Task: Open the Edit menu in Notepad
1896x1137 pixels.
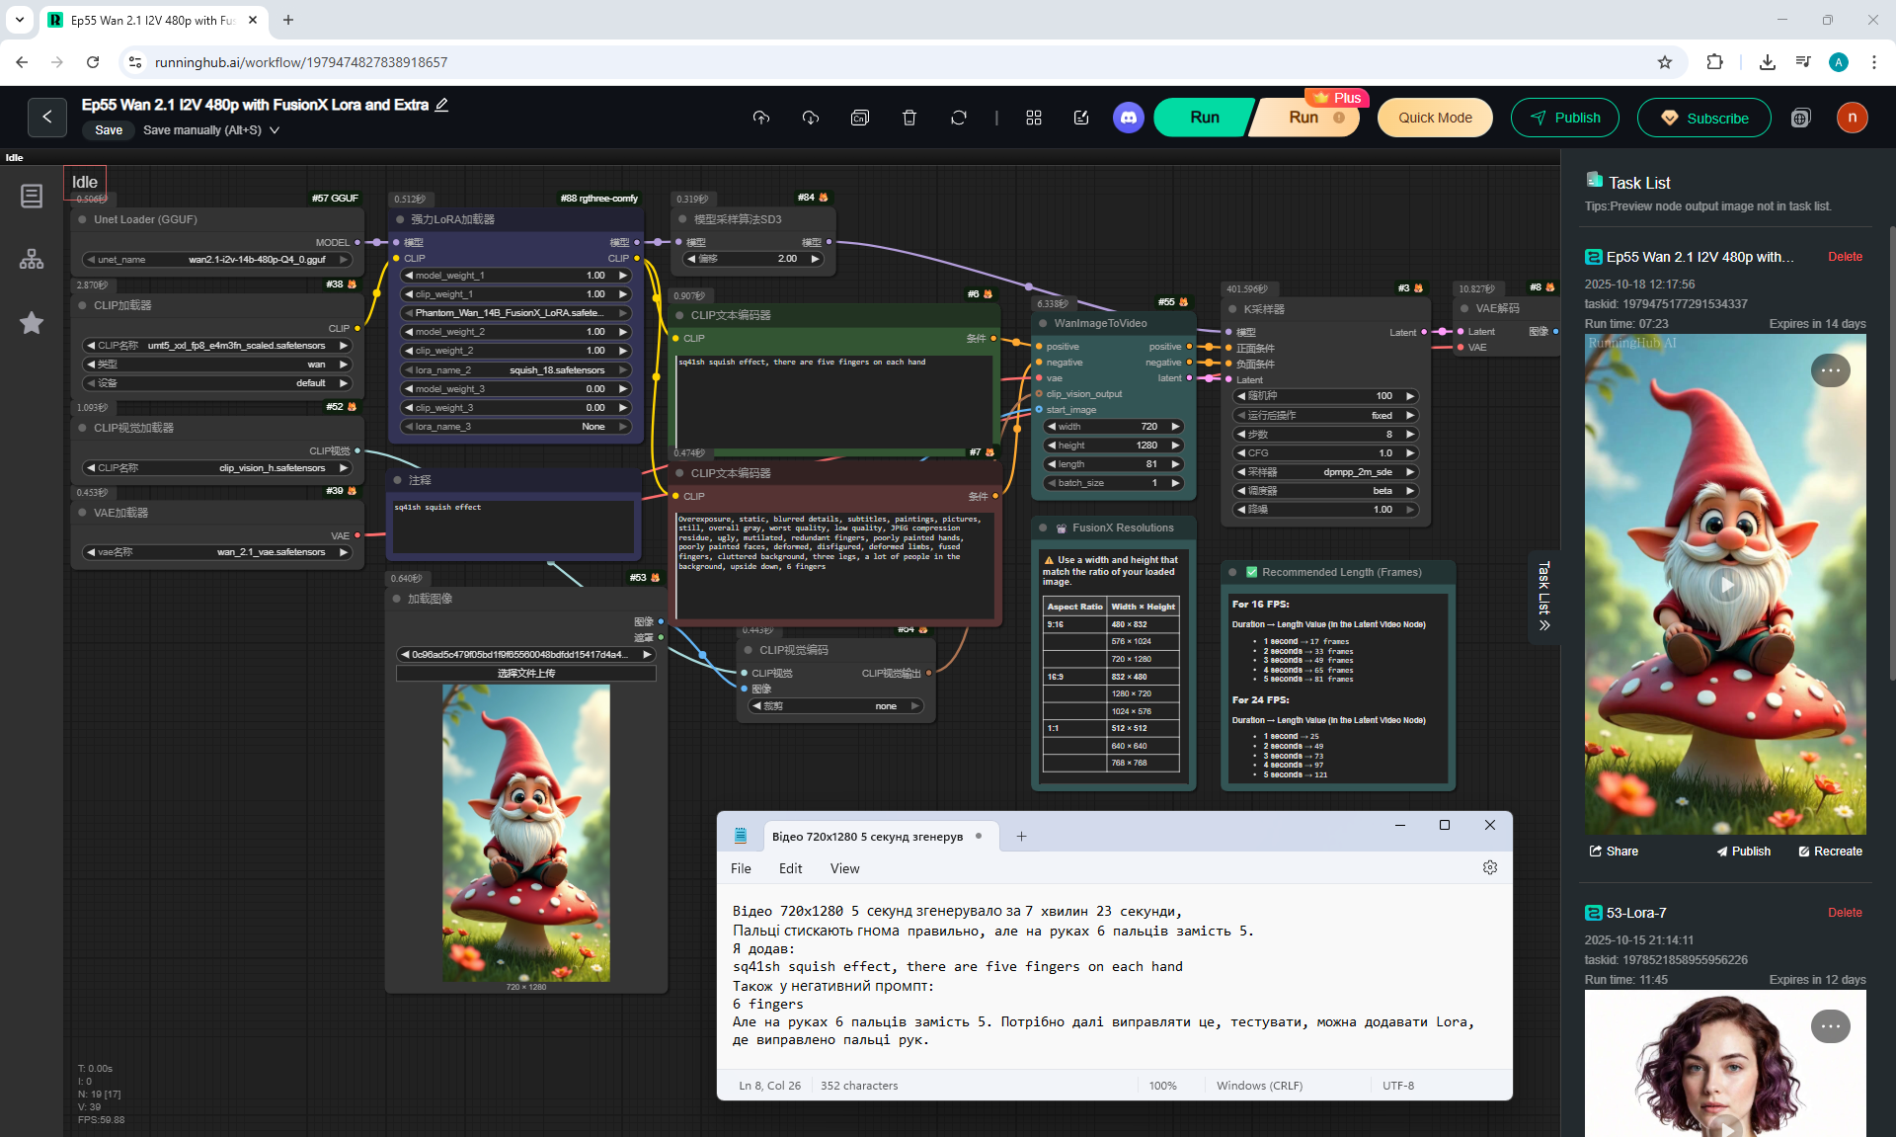Action: click(790, 868)
